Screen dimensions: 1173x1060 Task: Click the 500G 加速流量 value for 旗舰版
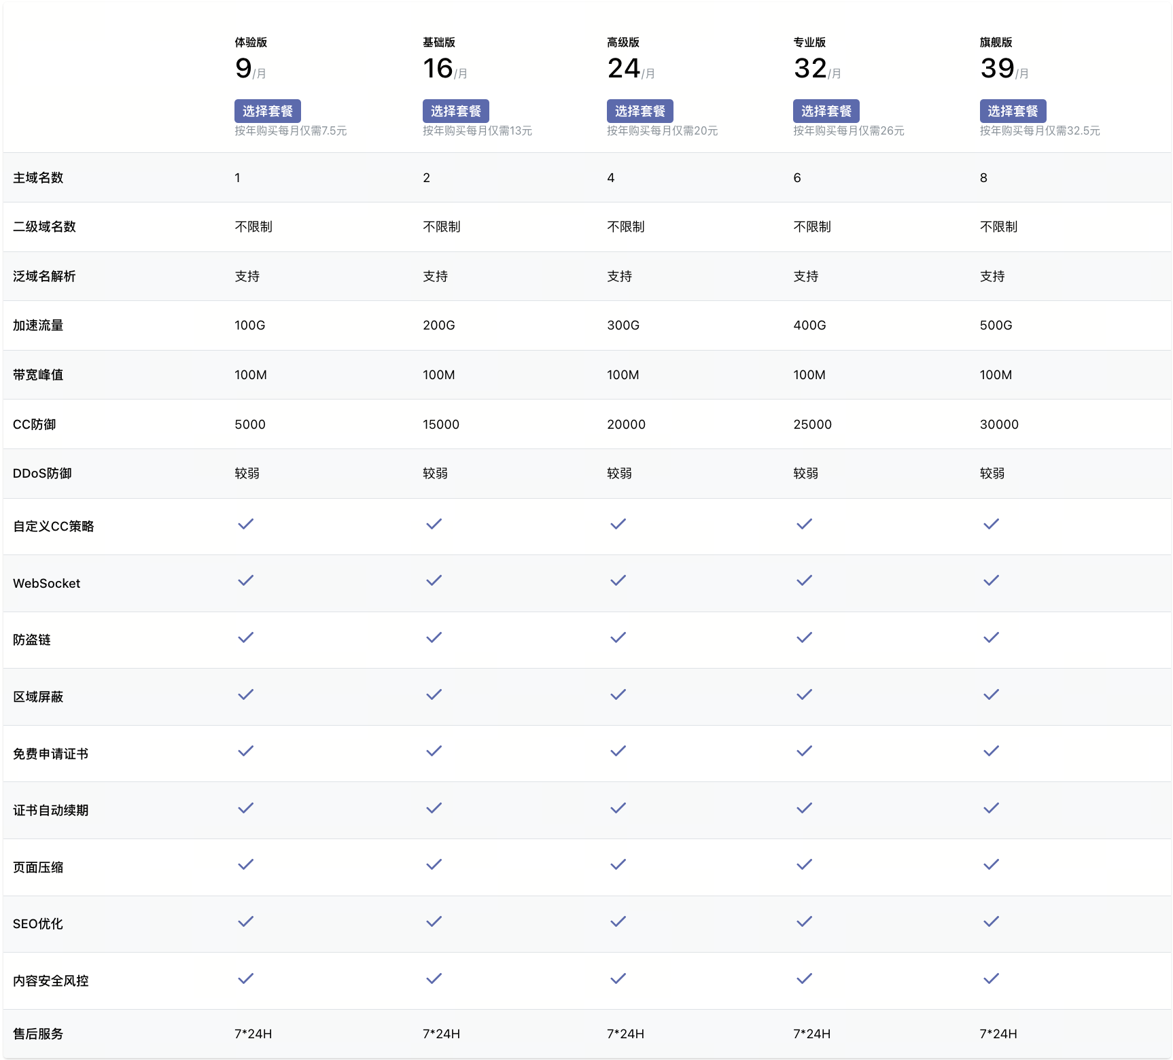point(996,325)
